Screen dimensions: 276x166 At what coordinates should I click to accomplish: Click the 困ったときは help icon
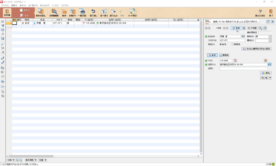click(260, 13)
